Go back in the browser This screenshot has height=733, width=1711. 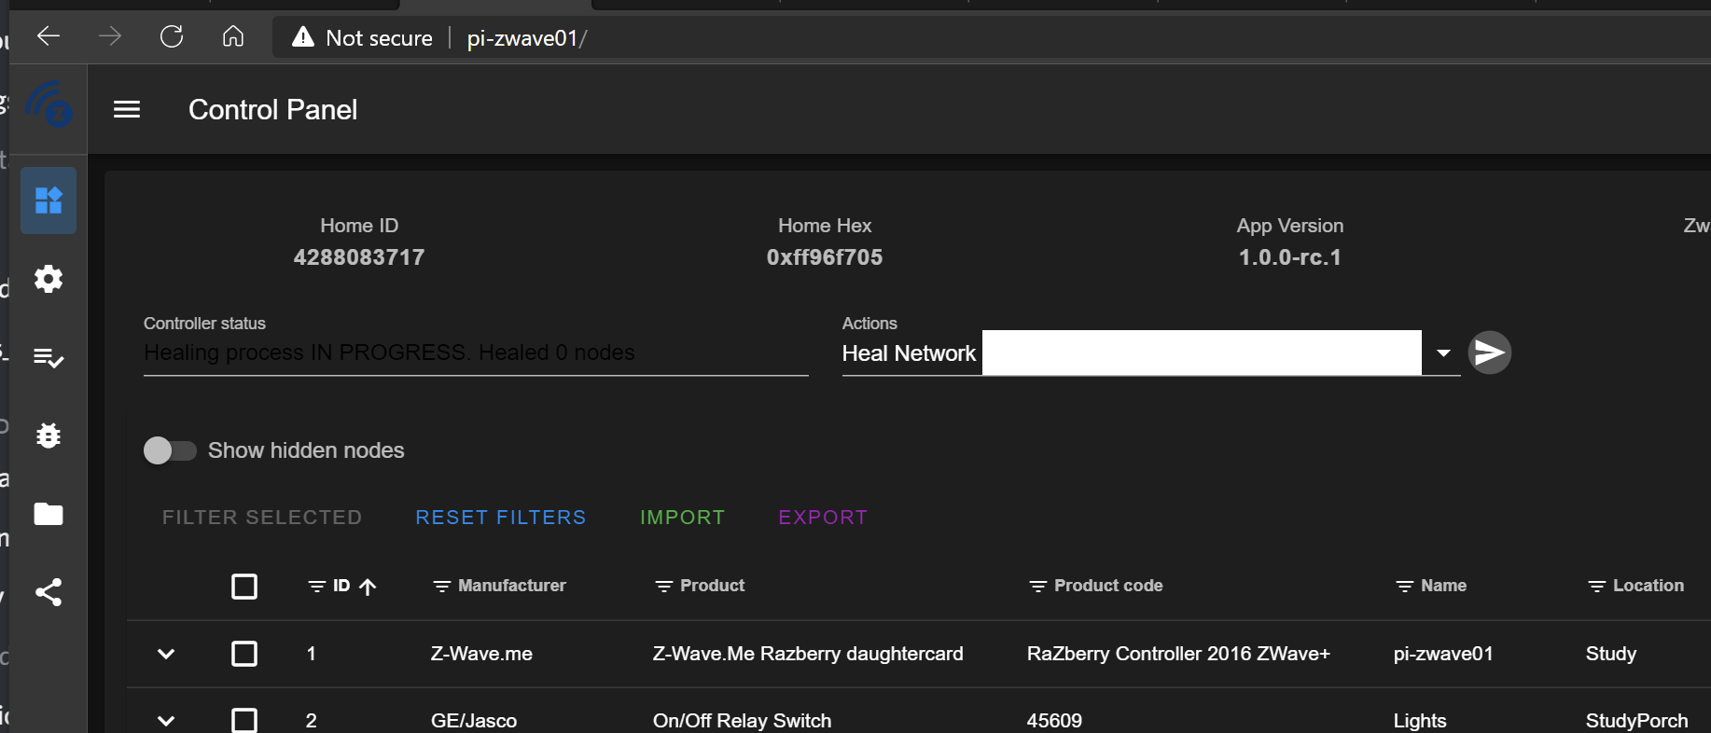coord(49,37)
